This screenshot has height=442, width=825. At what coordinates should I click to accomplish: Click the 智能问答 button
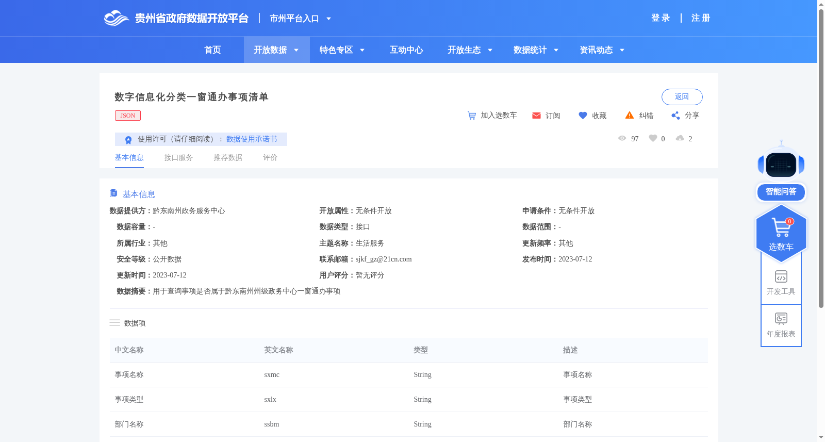pos(781,192)
